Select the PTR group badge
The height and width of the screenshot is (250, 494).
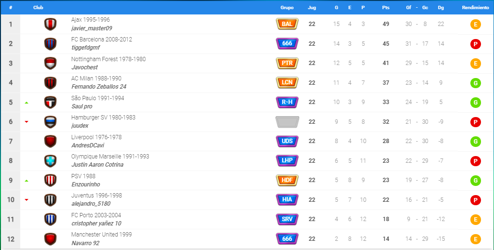(x=287, y=63)
